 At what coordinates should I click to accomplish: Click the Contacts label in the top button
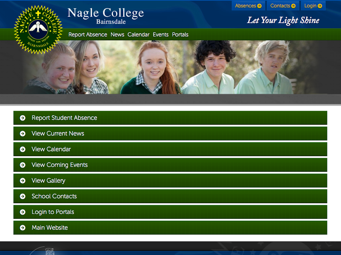tap(280, 6)
